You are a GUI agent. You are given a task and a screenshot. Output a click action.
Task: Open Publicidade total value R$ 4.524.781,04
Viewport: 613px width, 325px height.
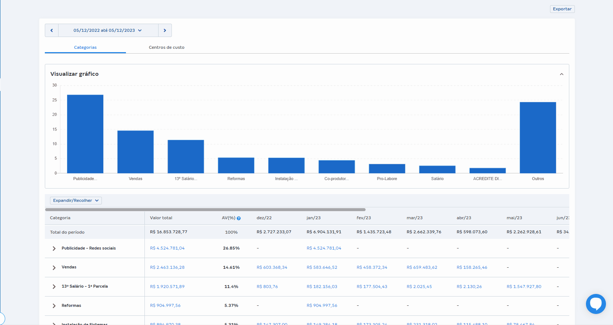(x=167, y=248)
